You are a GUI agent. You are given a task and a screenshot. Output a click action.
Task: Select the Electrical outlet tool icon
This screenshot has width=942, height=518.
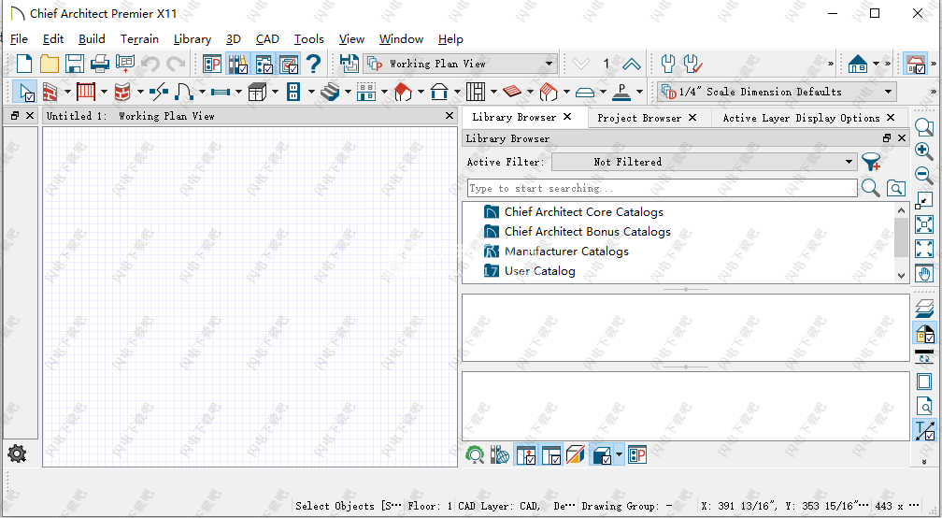293,92
